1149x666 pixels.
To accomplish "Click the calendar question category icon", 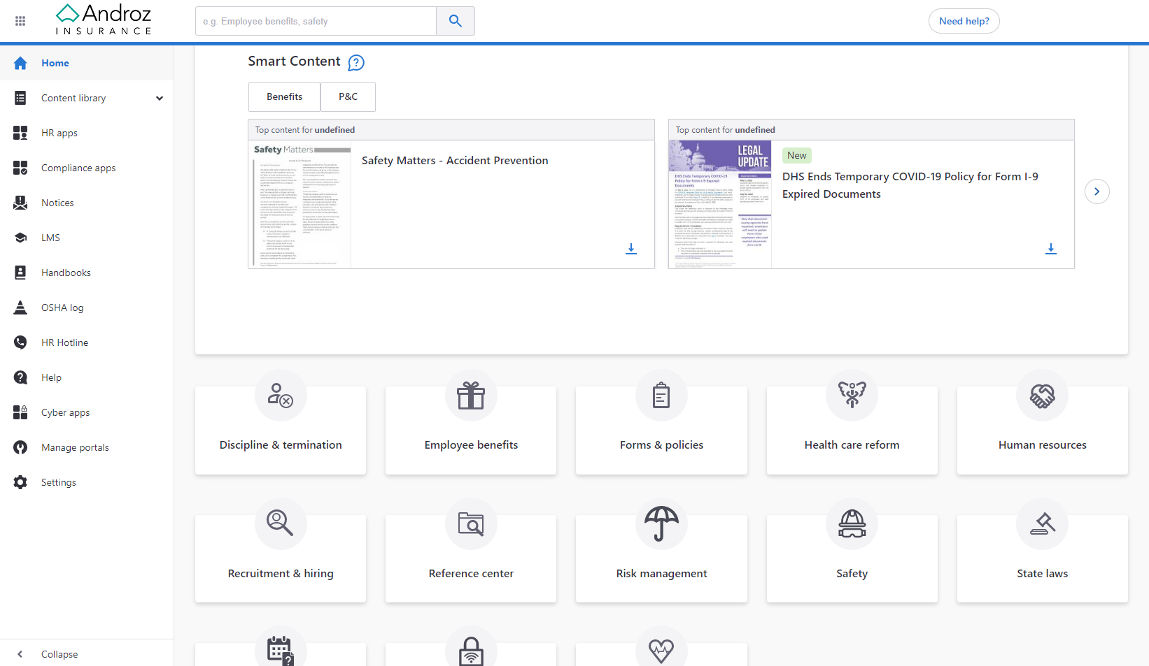I will coord(281,650).
